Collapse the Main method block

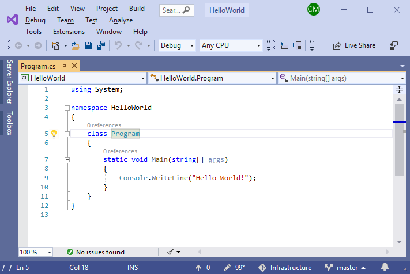67,159
